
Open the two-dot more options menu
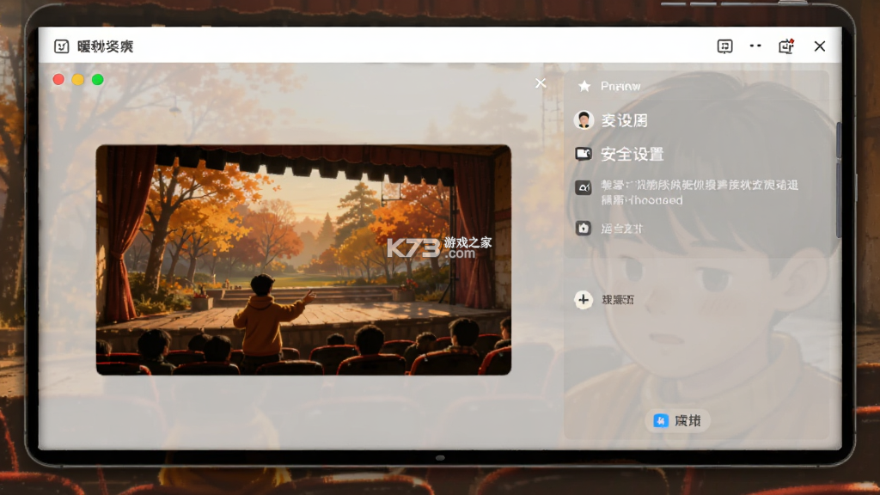click(x=755, y=46)
